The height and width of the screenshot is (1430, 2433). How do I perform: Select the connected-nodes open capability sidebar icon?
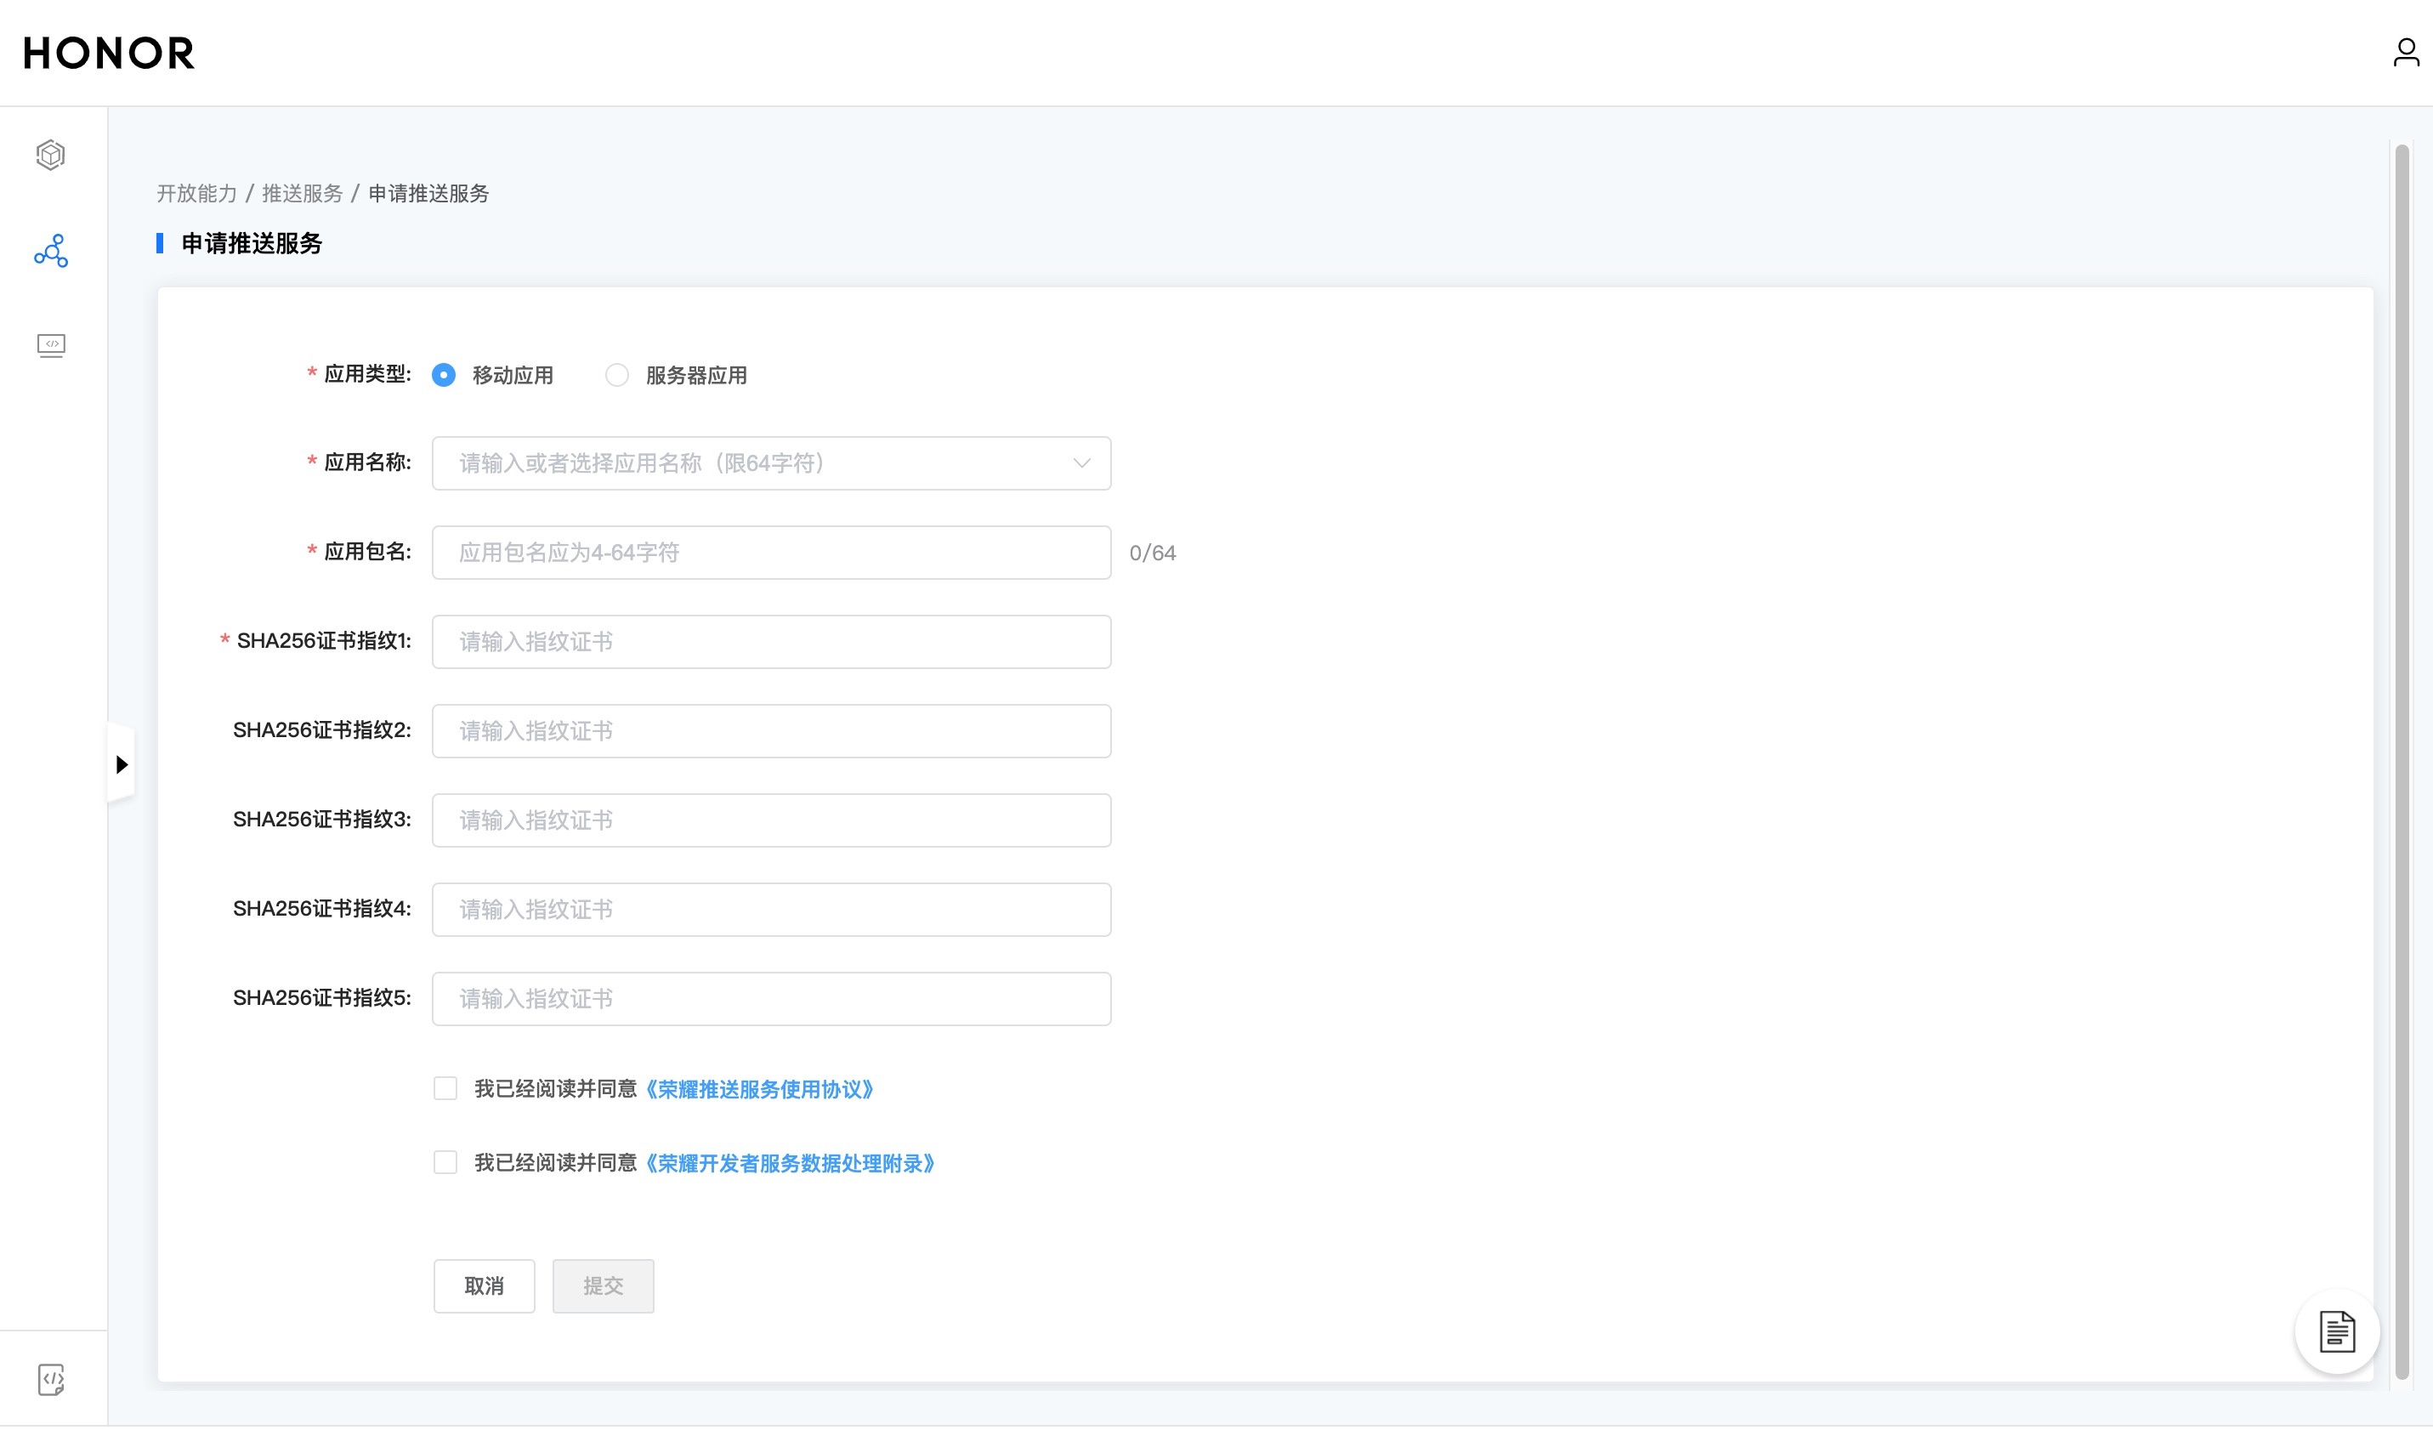click(51, 251)
